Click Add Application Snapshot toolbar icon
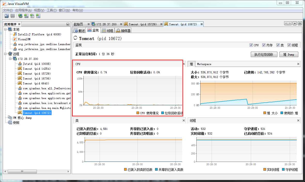The image size is (305, 182). (38, 16)
